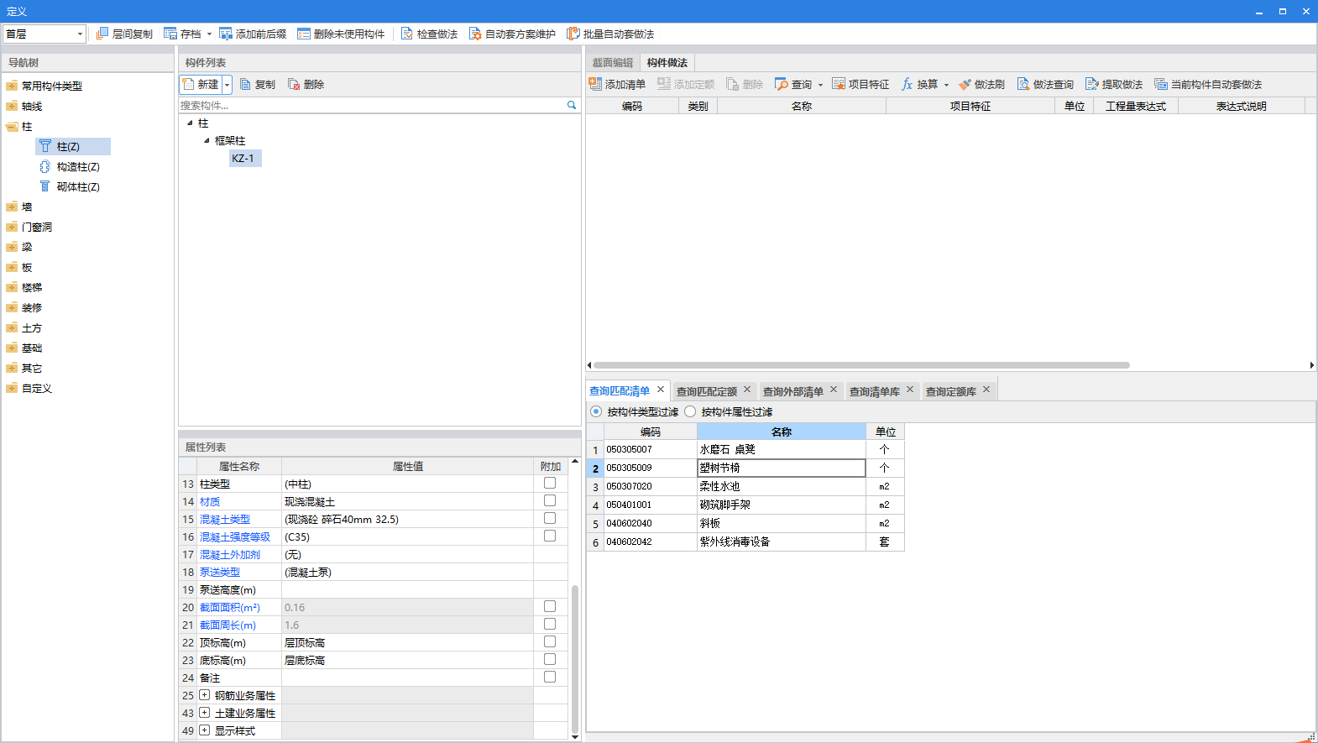Click the 添加前后缀 icon

(226, 34)
